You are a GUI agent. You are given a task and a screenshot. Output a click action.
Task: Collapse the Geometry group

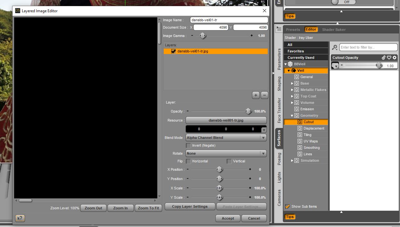tap(292, 115)
